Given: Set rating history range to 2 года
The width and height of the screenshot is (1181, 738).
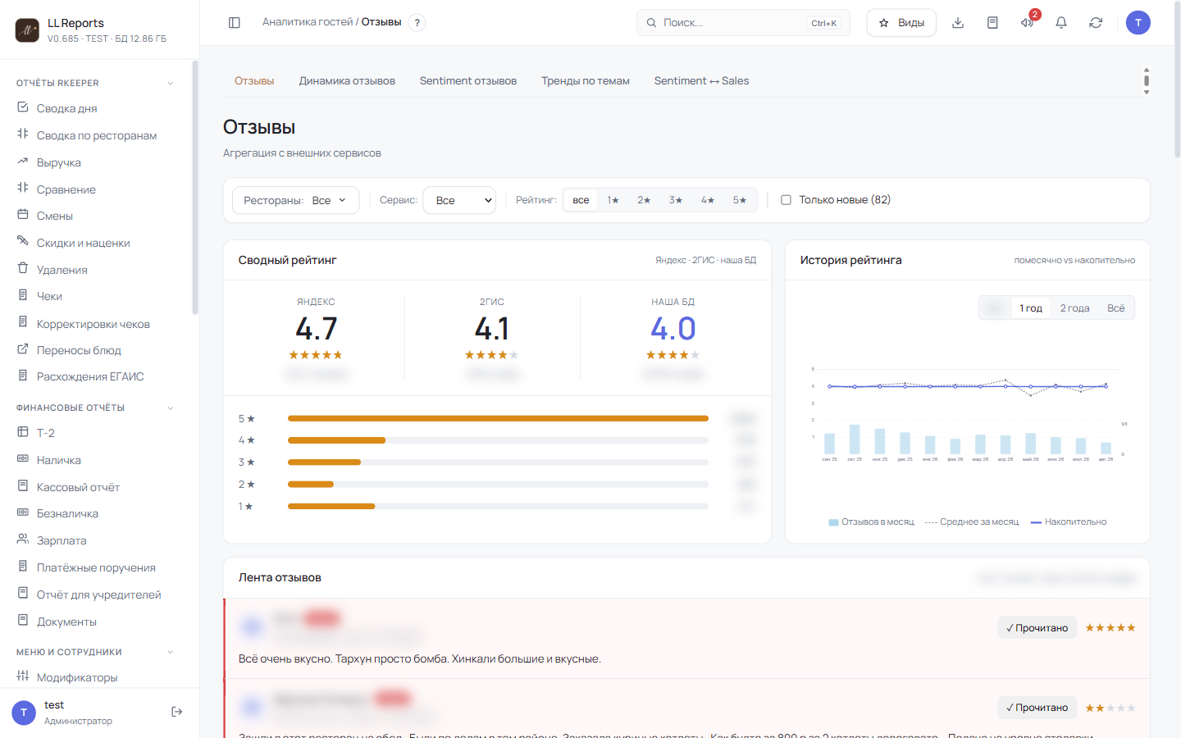Looking at the screenshot, I should (x=1074, y=308).
